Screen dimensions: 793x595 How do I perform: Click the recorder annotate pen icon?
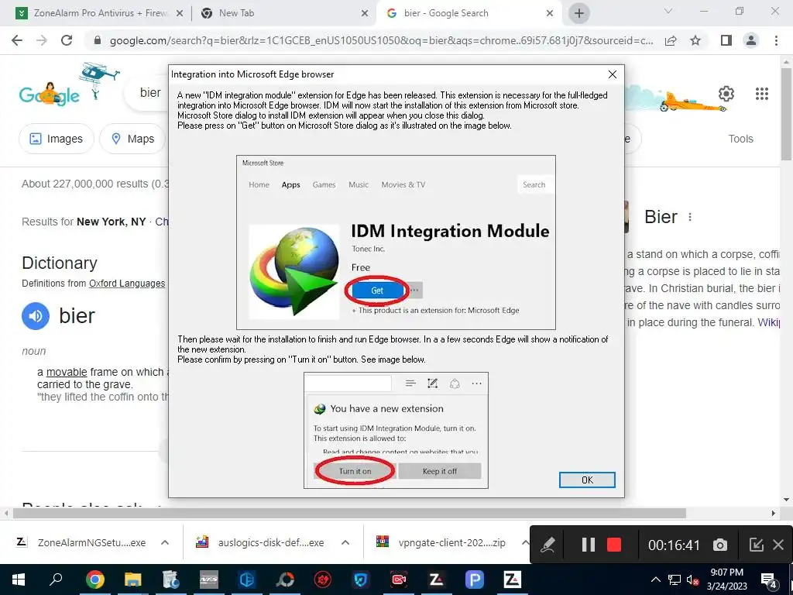click(x=548, y=545)
